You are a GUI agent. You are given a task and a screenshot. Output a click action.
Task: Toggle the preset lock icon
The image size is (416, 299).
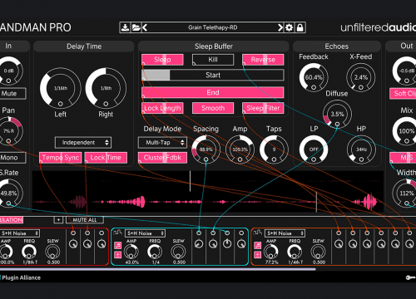[x=300, y=27]
